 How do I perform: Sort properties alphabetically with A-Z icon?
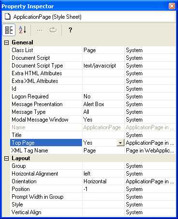pos(23,30)
